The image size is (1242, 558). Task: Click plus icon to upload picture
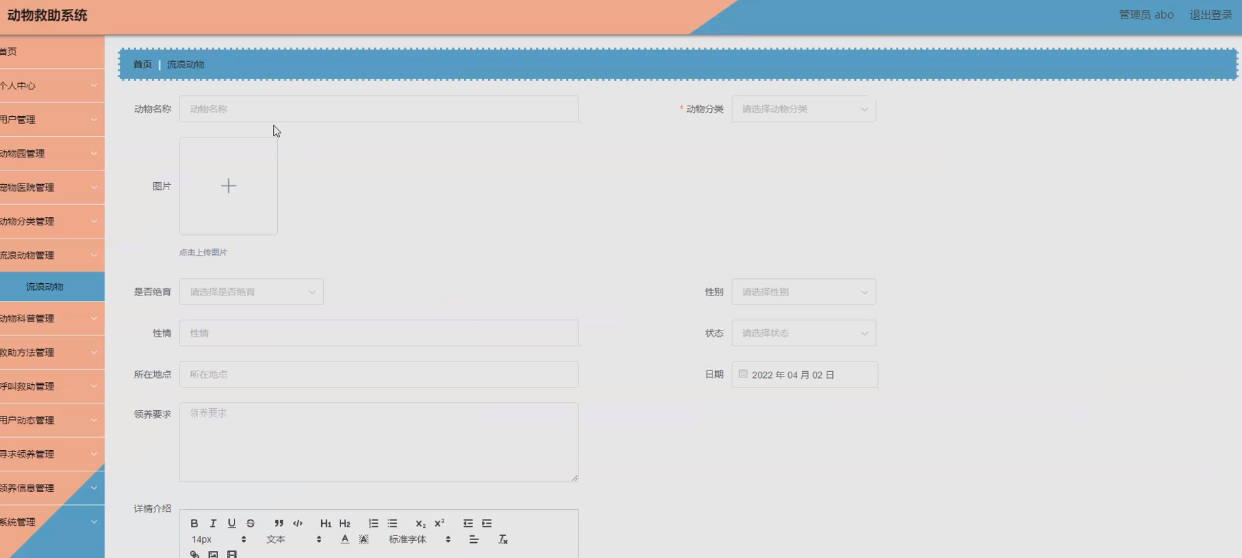pyautogui.click(x=228, y=186)
